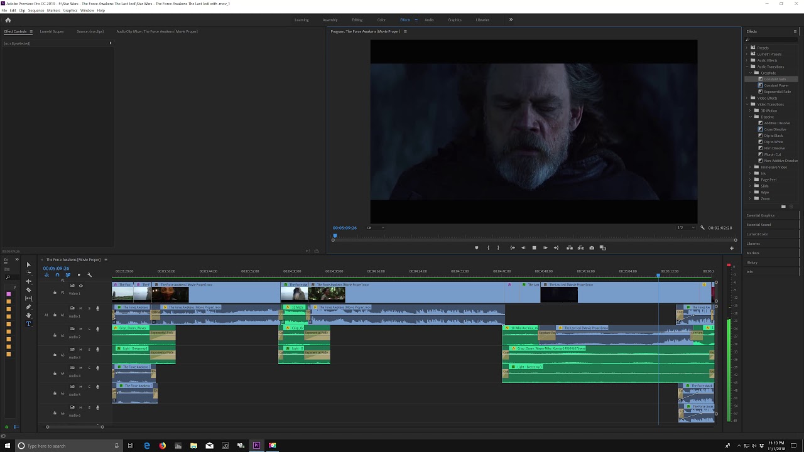Viewport: 804px width, 452px height.
Task: Stop playback in Program monitor
Action: coord(535,248)
